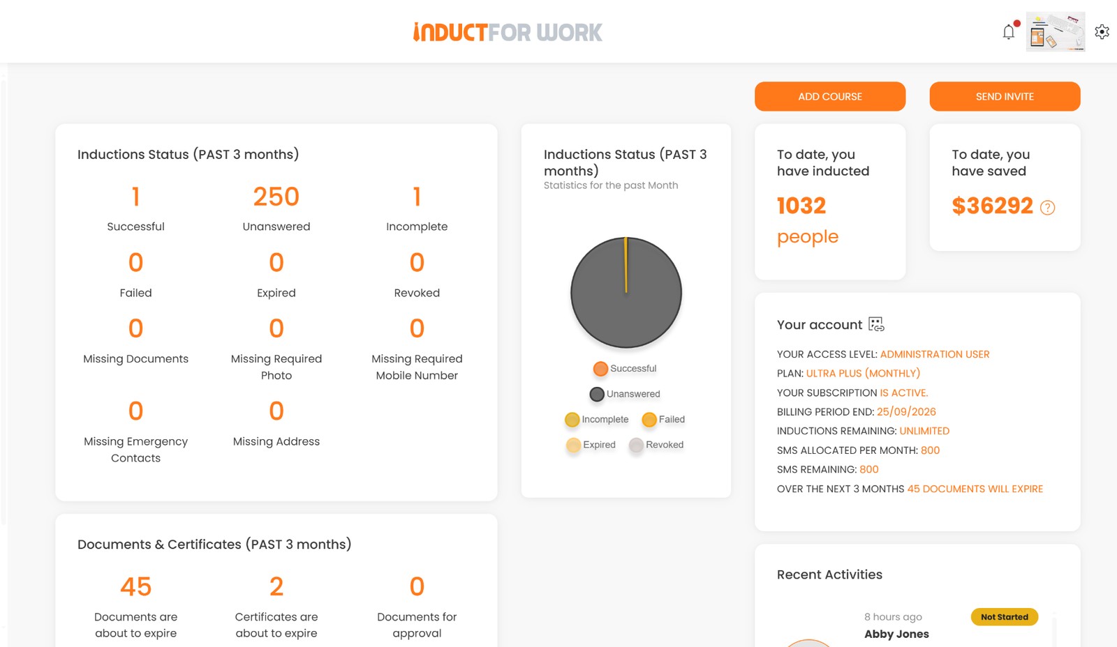The width and height of the screenshot is (1117, 647).
Task: Open the 250 Unanswered inductions count
Action: (276, 197)
